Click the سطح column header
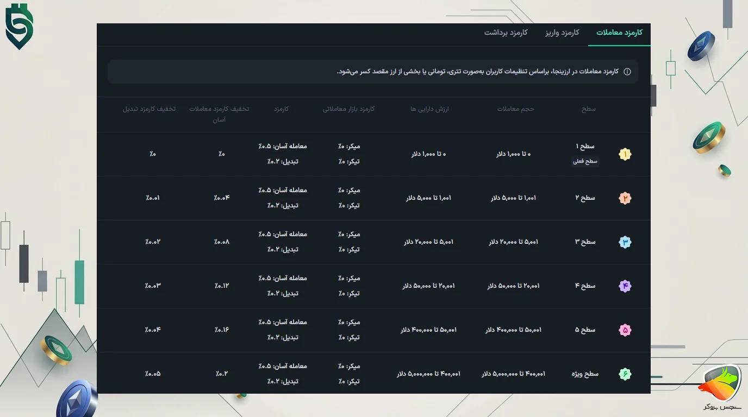 pos(588,109)
